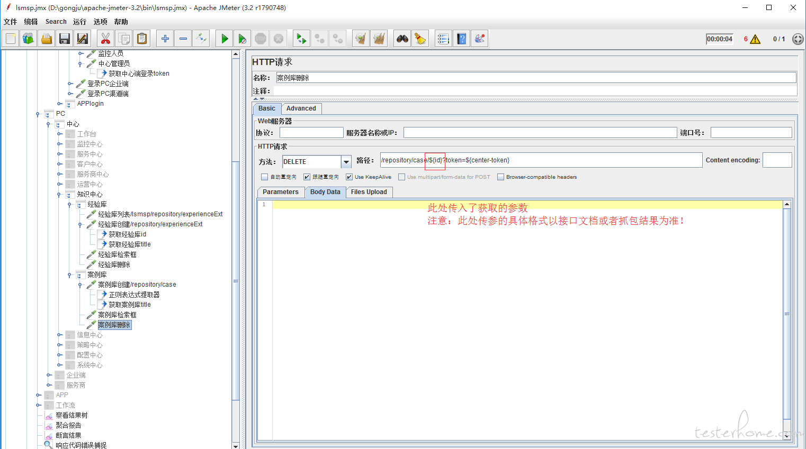This screenshot has height=449, width=806.
Task: Expand the 企业端 tree node
Action: [49, 375]
